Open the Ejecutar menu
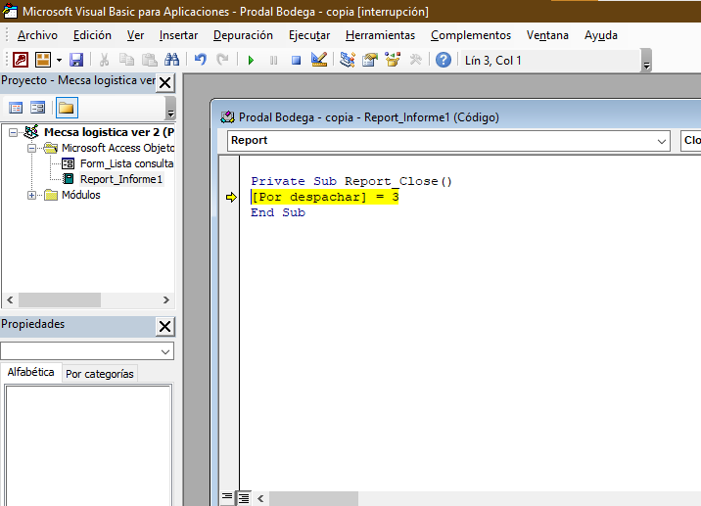The width and height of the screenshot is (701, 506). click(309, 35)
